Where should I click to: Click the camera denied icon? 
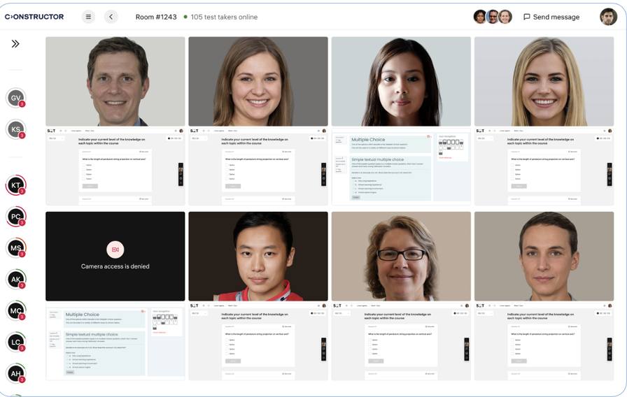click(115, 250)
